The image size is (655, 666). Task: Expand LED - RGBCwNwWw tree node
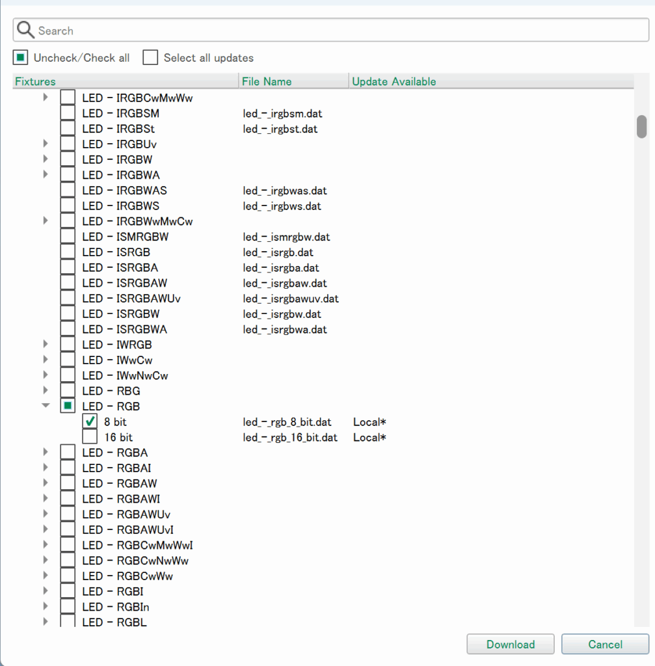point(46,560)
